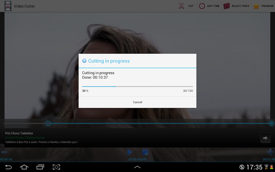The width and height of the screenshot is (275, 172).
Task: Click the stop square button
Action: (145, 152)
